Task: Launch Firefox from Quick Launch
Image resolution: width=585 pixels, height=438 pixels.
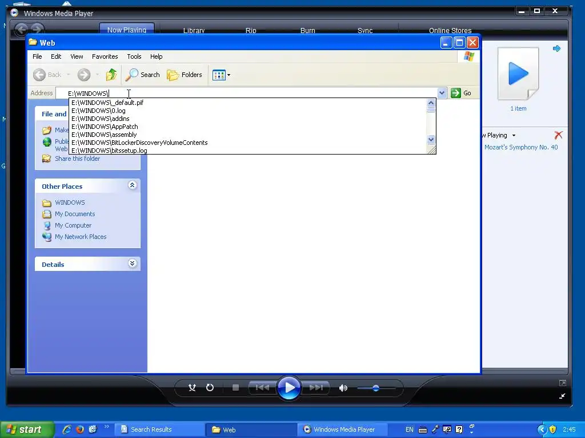Action: pos(80,429)
